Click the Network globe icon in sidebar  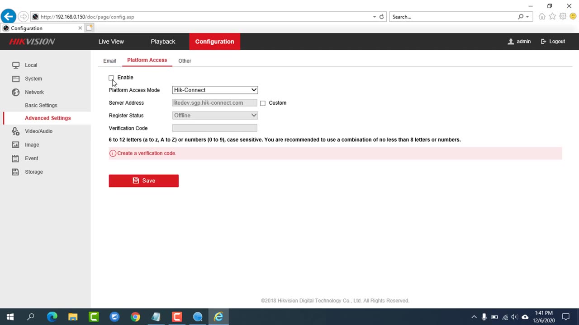16,92
